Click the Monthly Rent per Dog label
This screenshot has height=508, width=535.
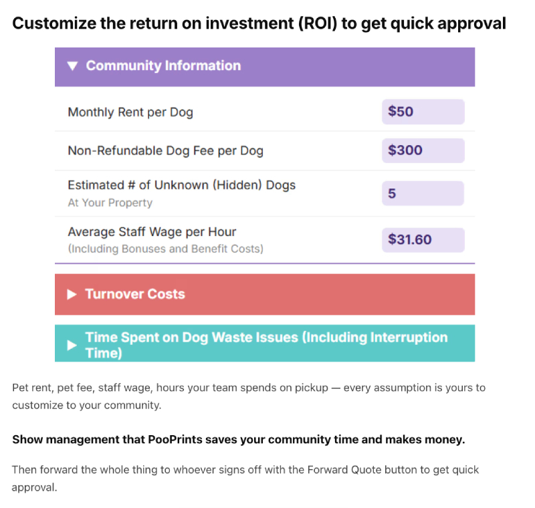click(130, 112)
